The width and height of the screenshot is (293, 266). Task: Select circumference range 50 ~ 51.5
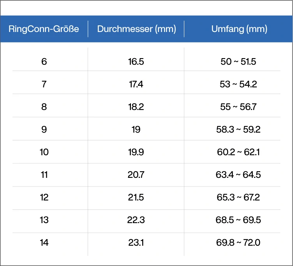click(238, 61)
